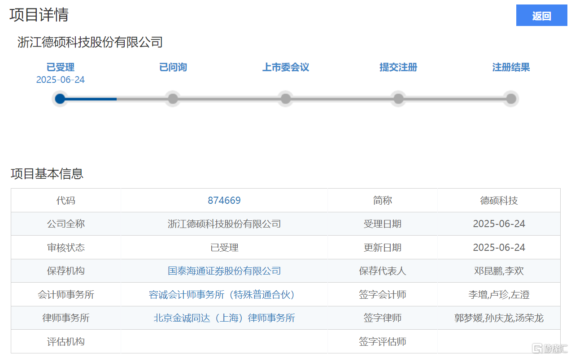Click the 公司全称 label cell

[x=66, y=224]
